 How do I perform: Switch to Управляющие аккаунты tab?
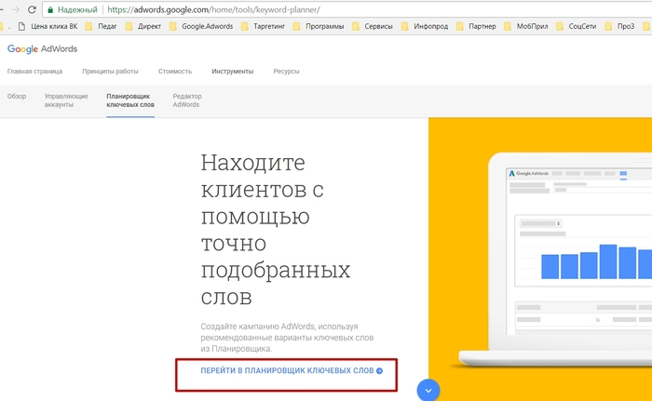(66, 100)
